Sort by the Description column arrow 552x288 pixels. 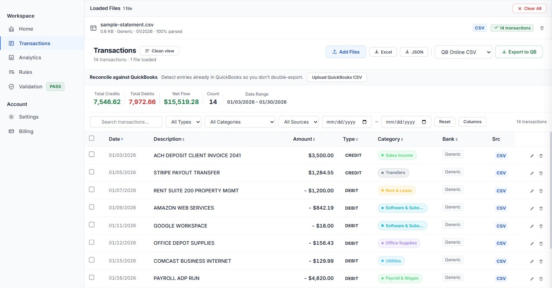click(x=183, y=139)
